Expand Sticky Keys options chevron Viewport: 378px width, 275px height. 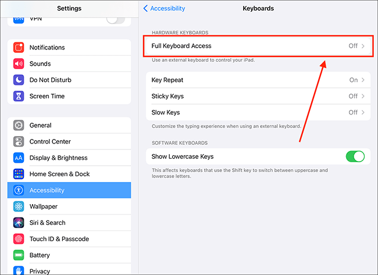[363, 96]
